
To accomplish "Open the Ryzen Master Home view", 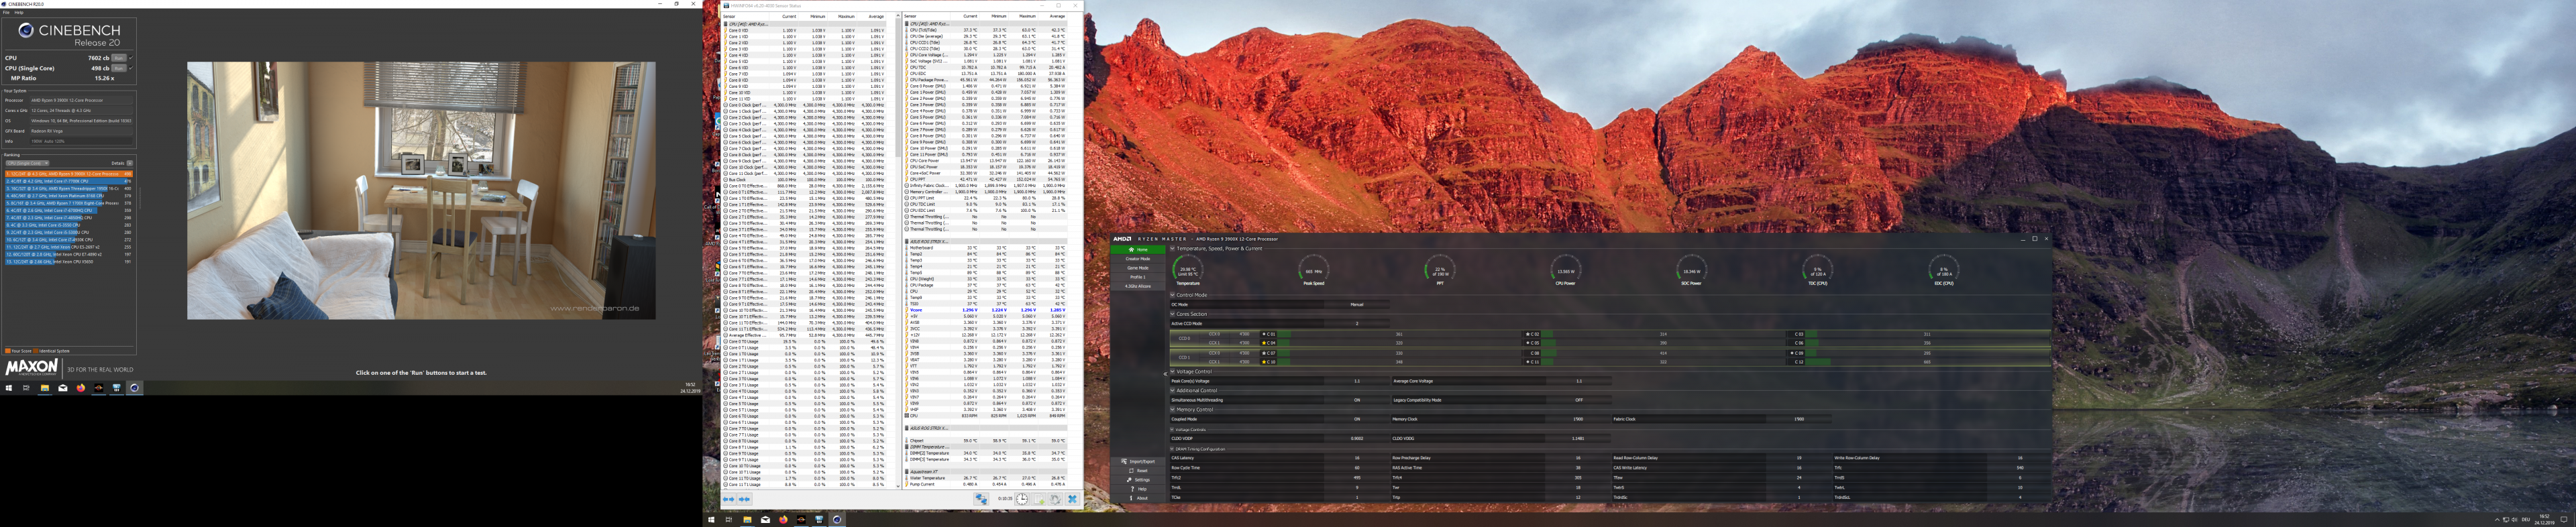I will 1138,250.
